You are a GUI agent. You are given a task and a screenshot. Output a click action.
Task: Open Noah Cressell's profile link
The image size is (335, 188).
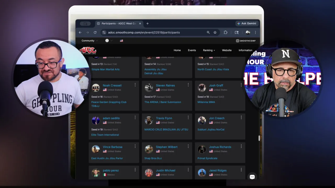(112, 85)
